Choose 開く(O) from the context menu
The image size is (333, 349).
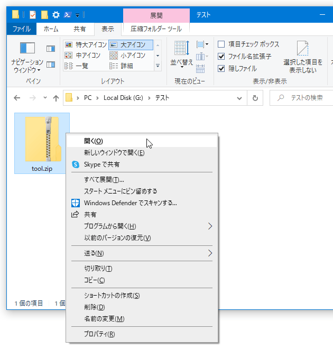coord(142,141)
